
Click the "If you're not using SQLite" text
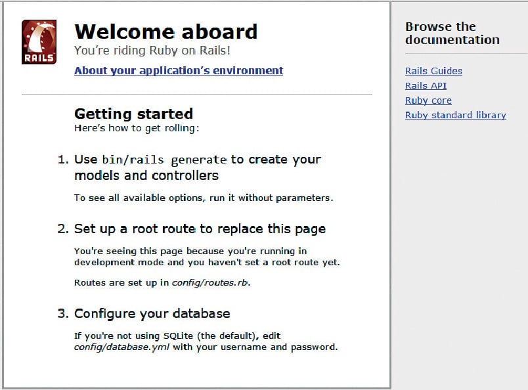(x=177, y=336)
